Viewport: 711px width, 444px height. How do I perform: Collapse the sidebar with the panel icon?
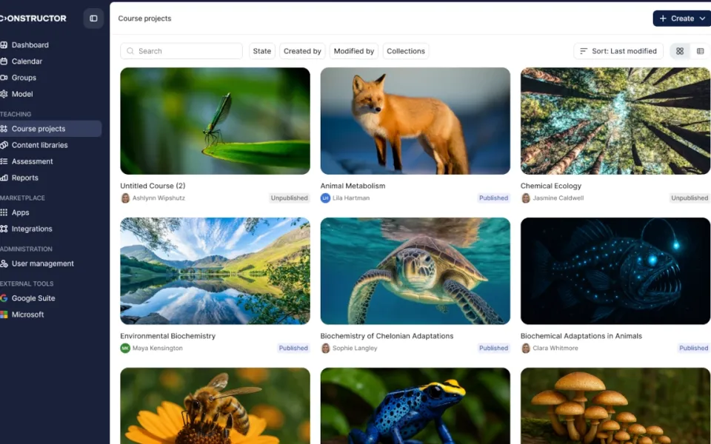tap(93, 18)
